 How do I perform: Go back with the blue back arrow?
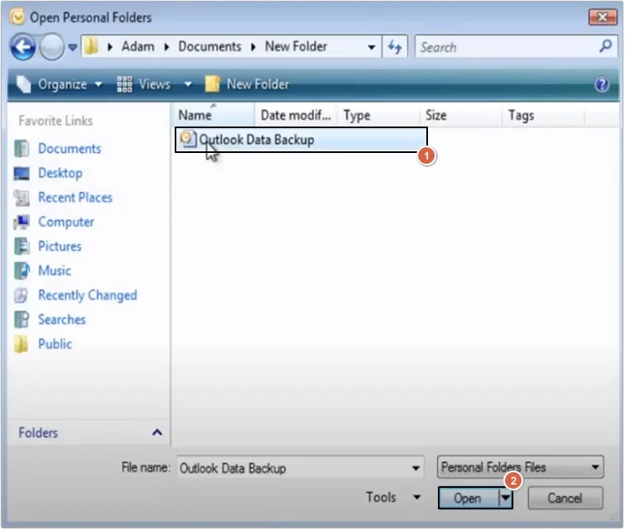tap(22, 47)
